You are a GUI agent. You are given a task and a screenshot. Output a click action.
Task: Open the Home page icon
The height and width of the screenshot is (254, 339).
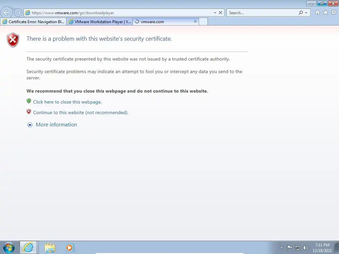(317, 13)
